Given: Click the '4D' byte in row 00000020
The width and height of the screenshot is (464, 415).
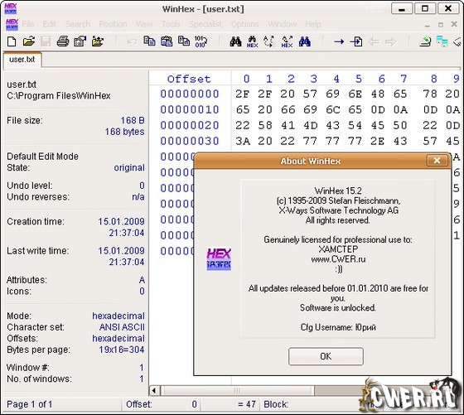Looking at the screenshot, I should pyautogui.click(x=310, y=125).
